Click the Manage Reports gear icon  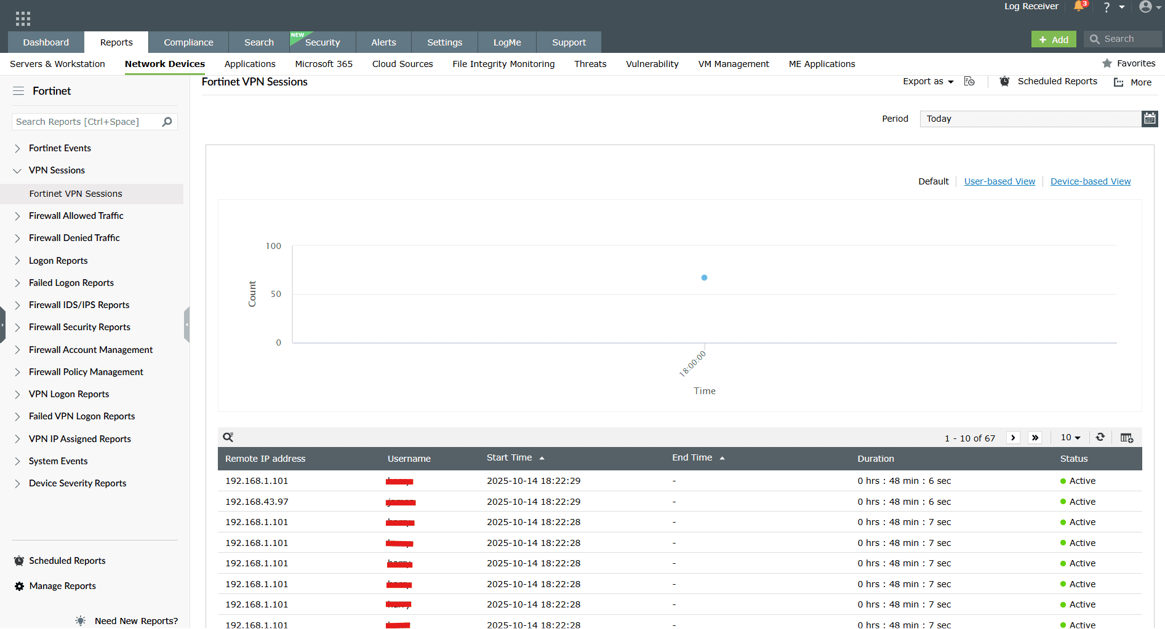click(19, 586)
